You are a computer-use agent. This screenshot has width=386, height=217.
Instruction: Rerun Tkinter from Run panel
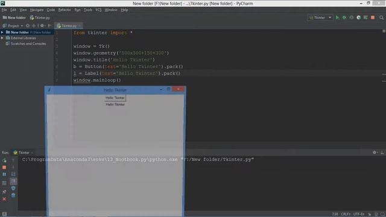[4, 160]
